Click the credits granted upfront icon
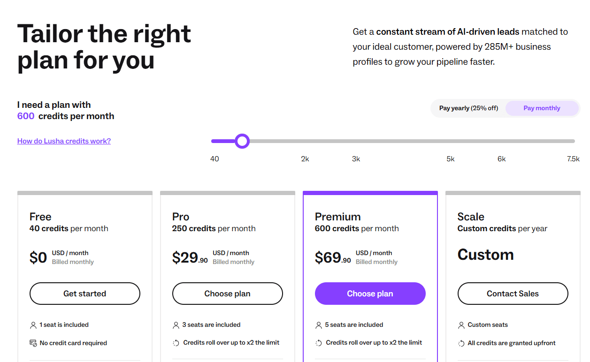This screenshot has height=362, width=590. click(x=461, y=343)
